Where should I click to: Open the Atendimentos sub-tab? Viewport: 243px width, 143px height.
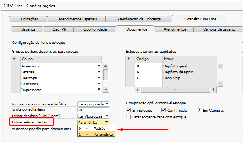(x=174, y=29)
